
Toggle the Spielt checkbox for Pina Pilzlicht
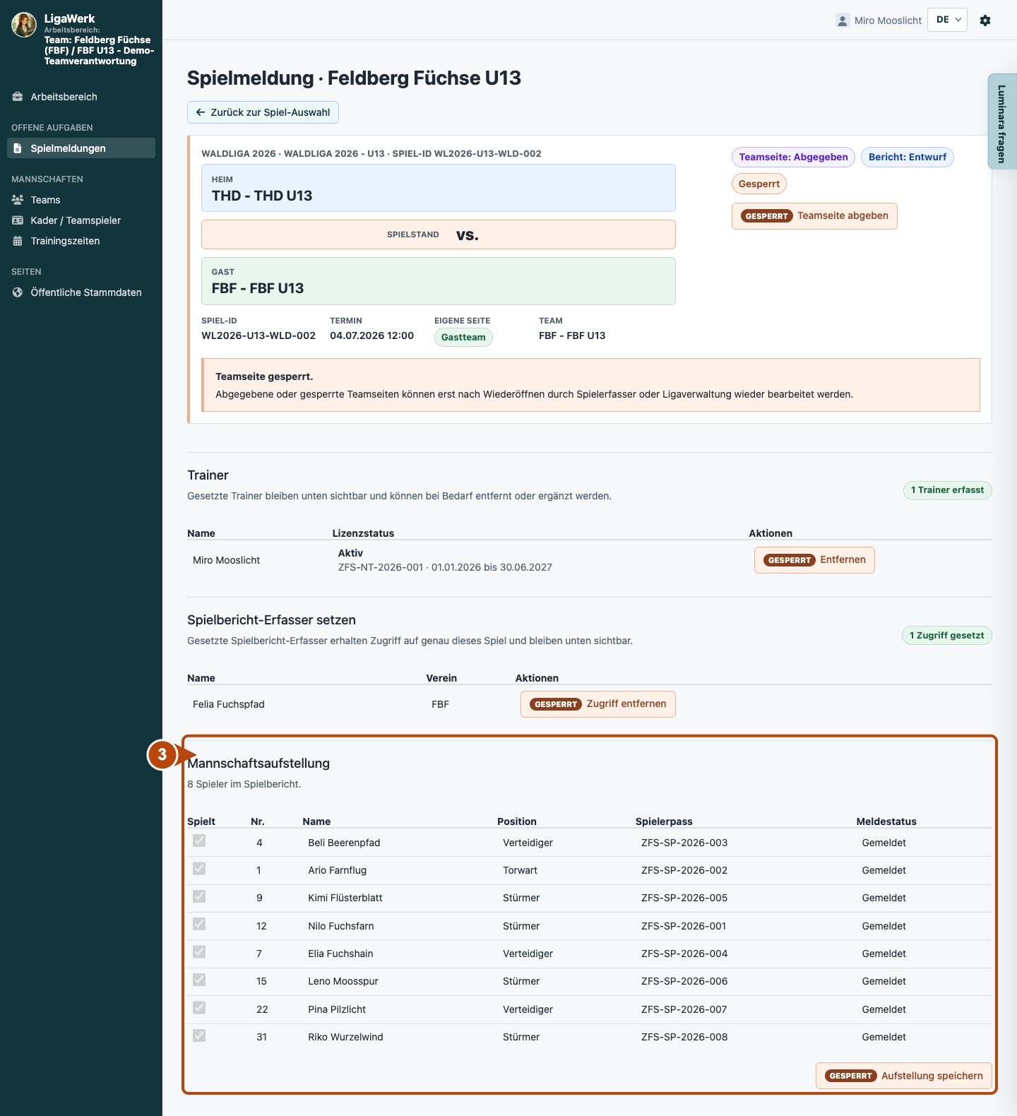pyautogui.click(x=199, y=1007)
